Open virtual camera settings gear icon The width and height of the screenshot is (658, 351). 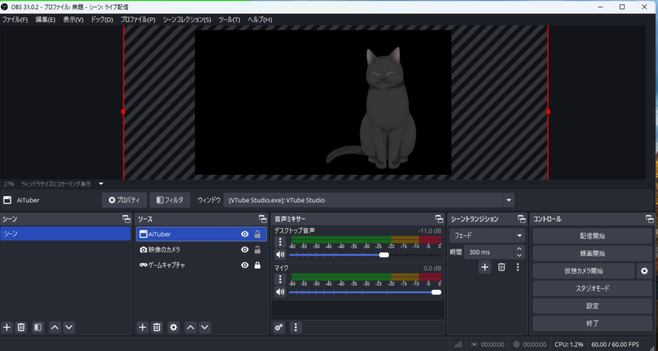coord(644,271)
